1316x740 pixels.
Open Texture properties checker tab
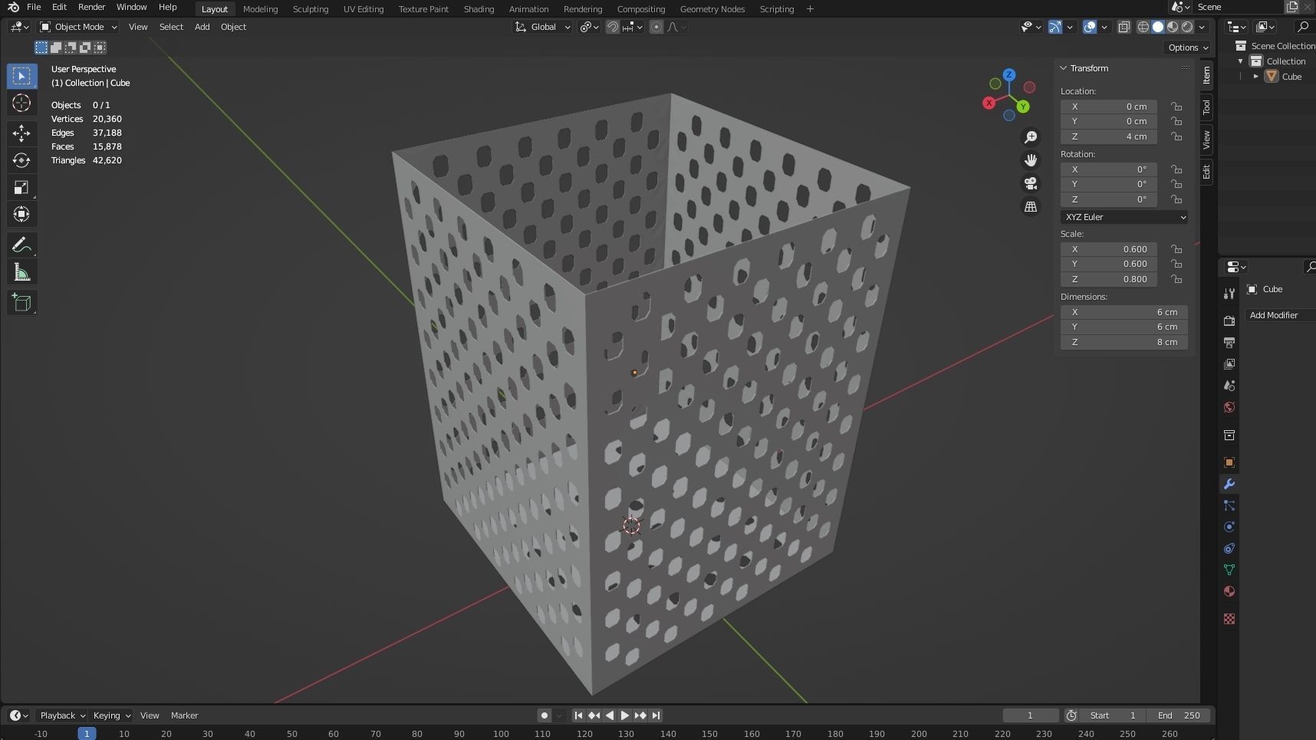tap(1229, 619)
